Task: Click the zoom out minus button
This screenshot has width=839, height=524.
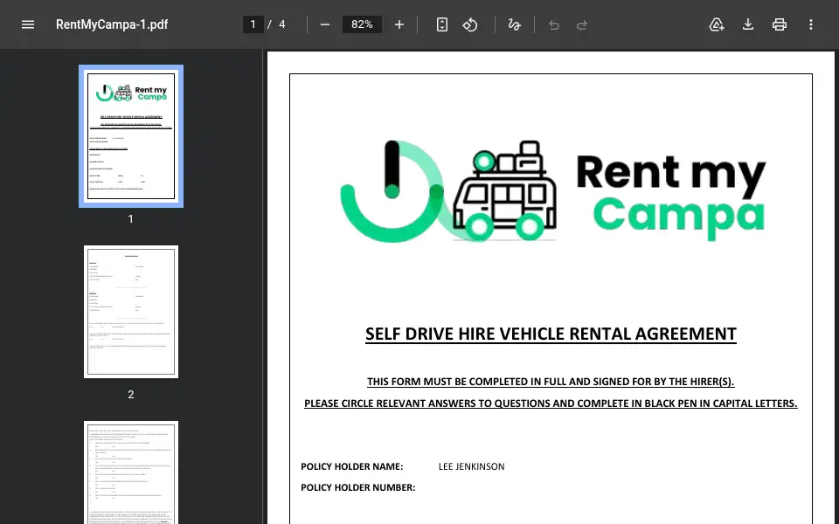Action: [325, 24]
